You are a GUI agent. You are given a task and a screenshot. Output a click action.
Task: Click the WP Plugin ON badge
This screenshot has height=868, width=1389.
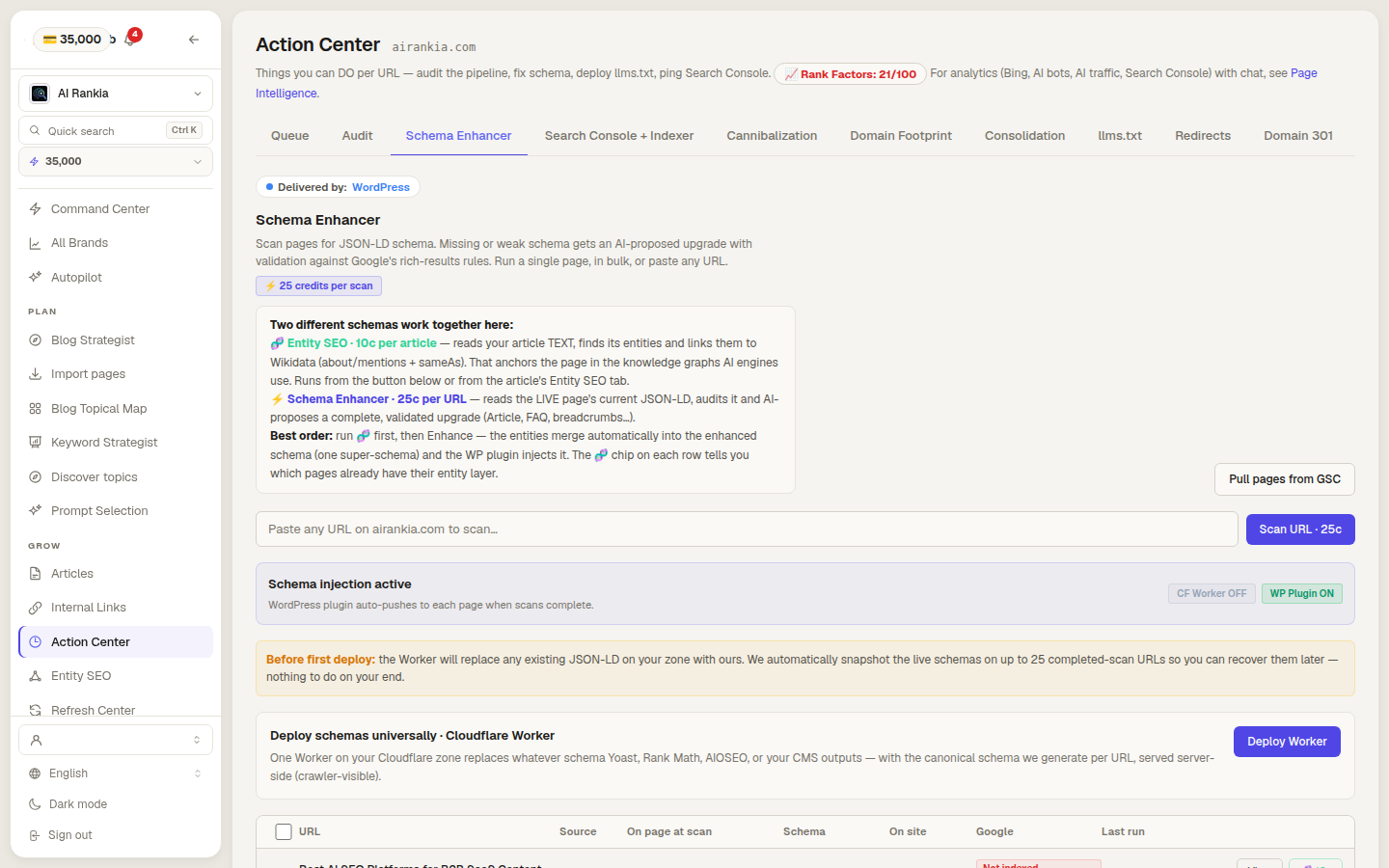[x=1302, y=594]
